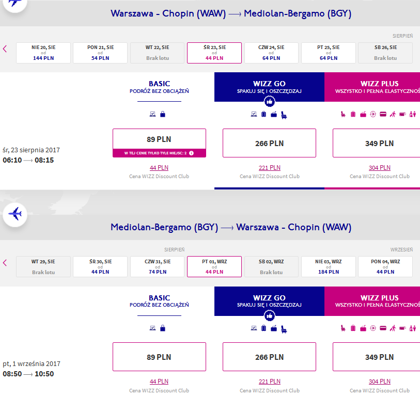Click the plane icon beside the Mediolan-Bergamo to Warszawa header

point(15,214)
